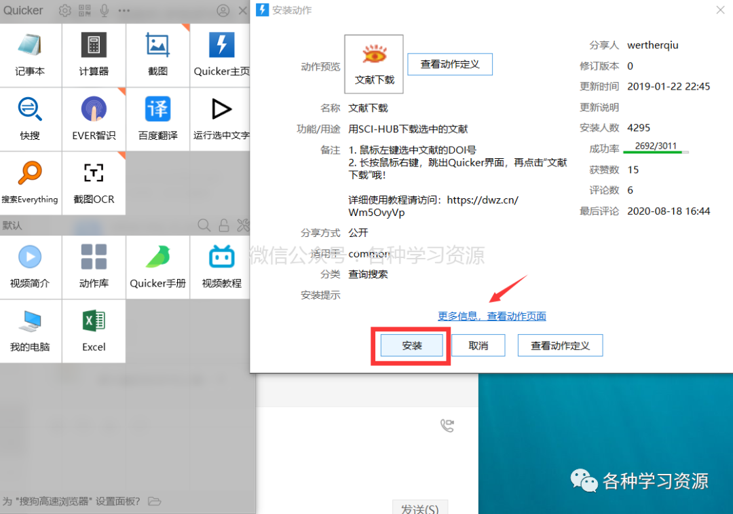Click the QR code icon in Quicker header
Viewport: 733px width, 514px height.
[x=85, y=10]
